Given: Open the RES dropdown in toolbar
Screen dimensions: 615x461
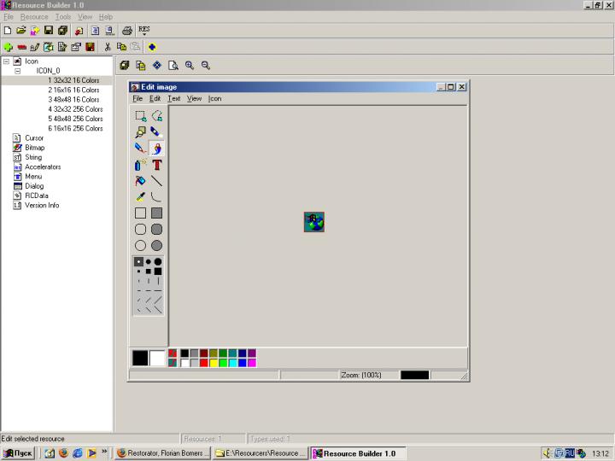Looking at the screenshot, I should point(143,31).
